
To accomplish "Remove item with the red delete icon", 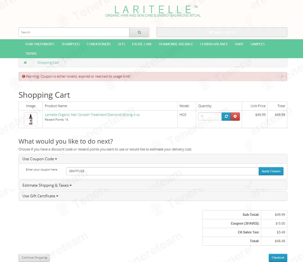I will click(x=235, y=117).
